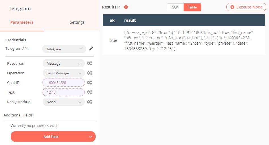The image size is (269, 145).
Task: Switch to the Settings tab
Action: 77,22
